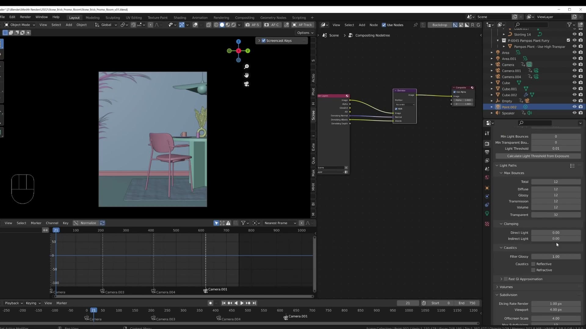
Task: Click the Normalize refresh icon in the graph editor
Action: (102, 223)
